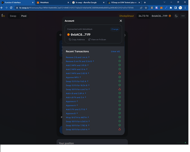Open 'Add 3 WFX and 1.9 A' transaction
Image resolution: width=190 pixels, height=152 pixels.
tap(77, 69)
